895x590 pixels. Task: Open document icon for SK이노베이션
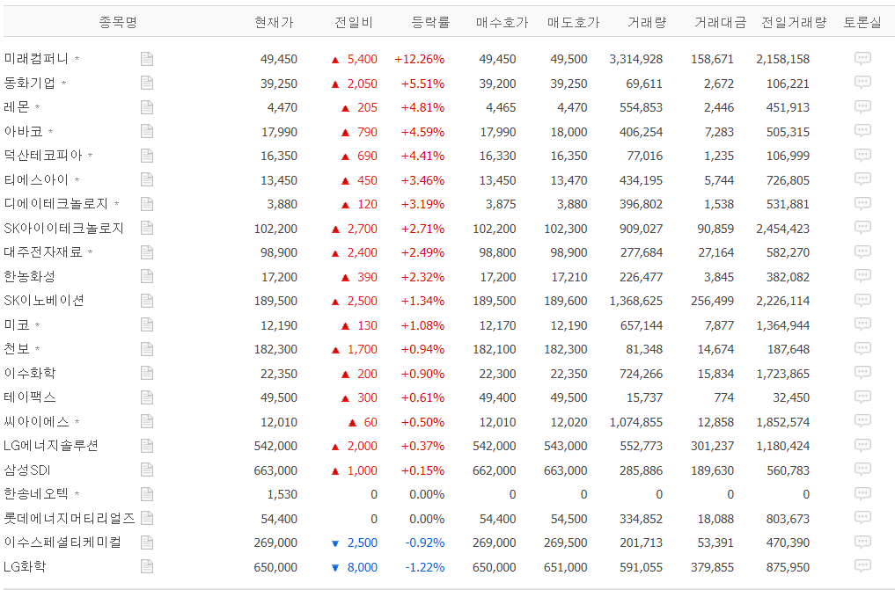[147, 301]
